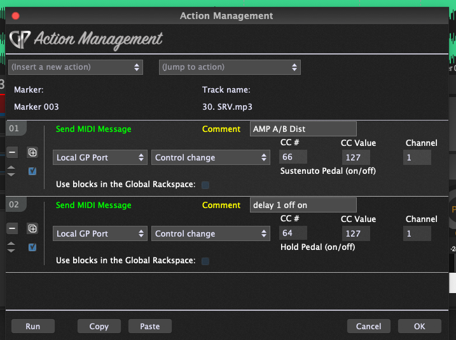Enable Global Rackspace blocks for action 01
456x340 pixels.
tap(205, 185)
